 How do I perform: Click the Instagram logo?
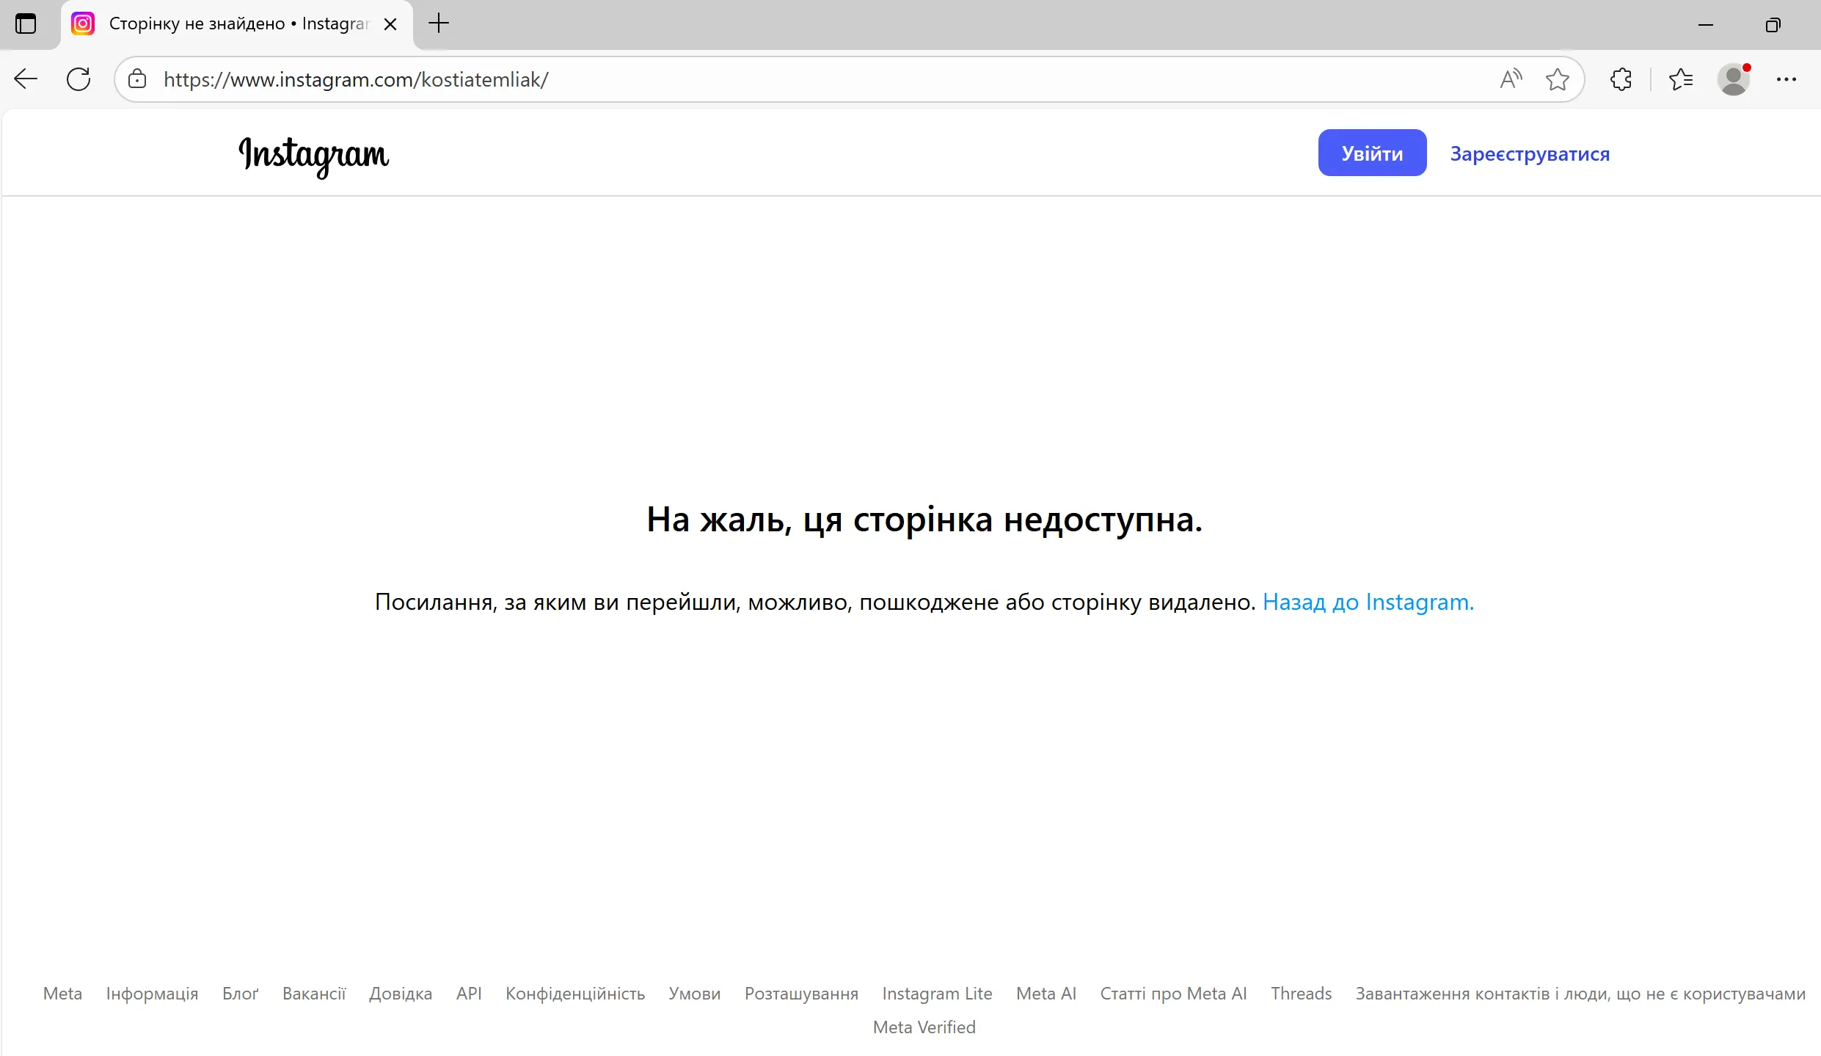coord(314,155)
